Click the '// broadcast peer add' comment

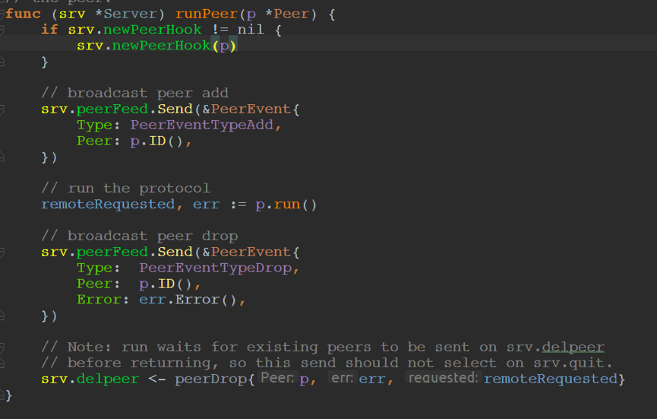(134, 93)
